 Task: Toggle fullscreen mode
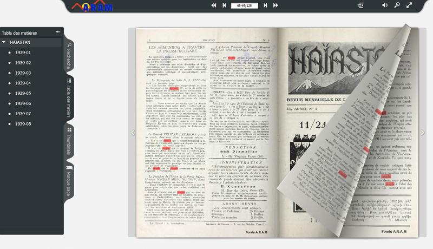tap(409, 5)
